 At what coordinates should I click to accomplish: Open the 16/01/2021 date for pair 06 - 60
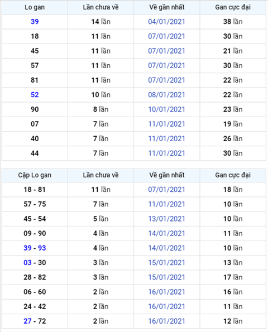point(166,292)
